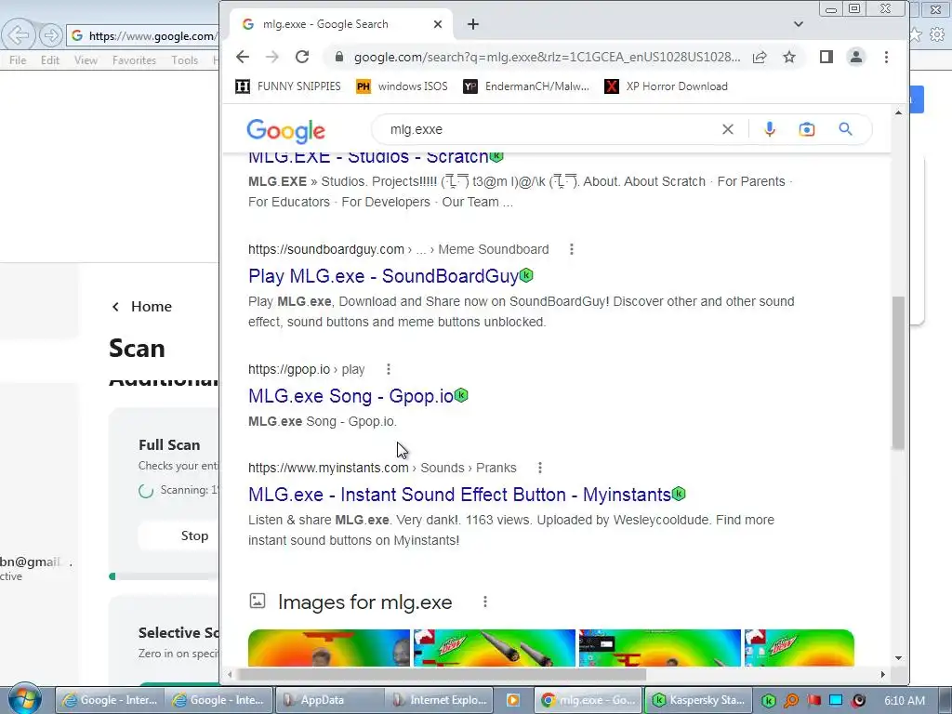The width and height of the screenshot is (952, 714).
Task: Open Windows Start button
Action: (25, 698)
